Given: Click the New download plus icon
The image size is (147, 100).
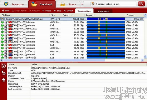Looking at the screenshot, I should pos(3,11).
